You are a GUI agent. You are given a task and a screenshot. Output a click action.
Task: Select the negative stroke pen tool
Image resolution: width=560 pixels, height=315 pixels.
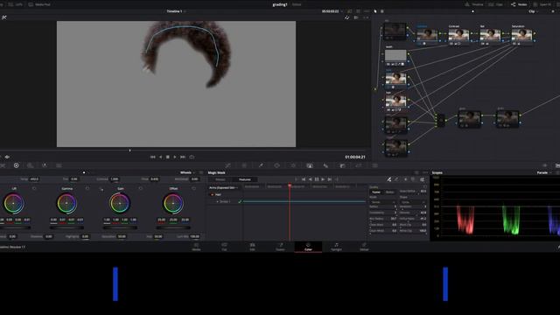pos(396,179)
